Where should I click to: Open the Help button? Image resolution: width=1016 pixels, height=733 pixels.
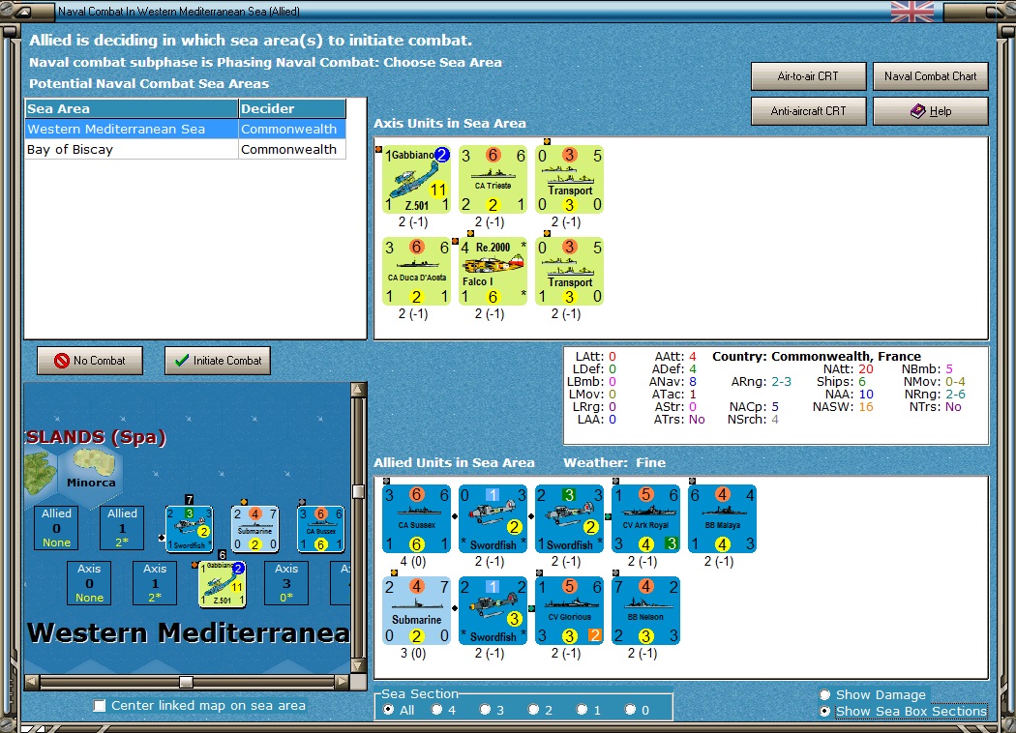point(930,111)
